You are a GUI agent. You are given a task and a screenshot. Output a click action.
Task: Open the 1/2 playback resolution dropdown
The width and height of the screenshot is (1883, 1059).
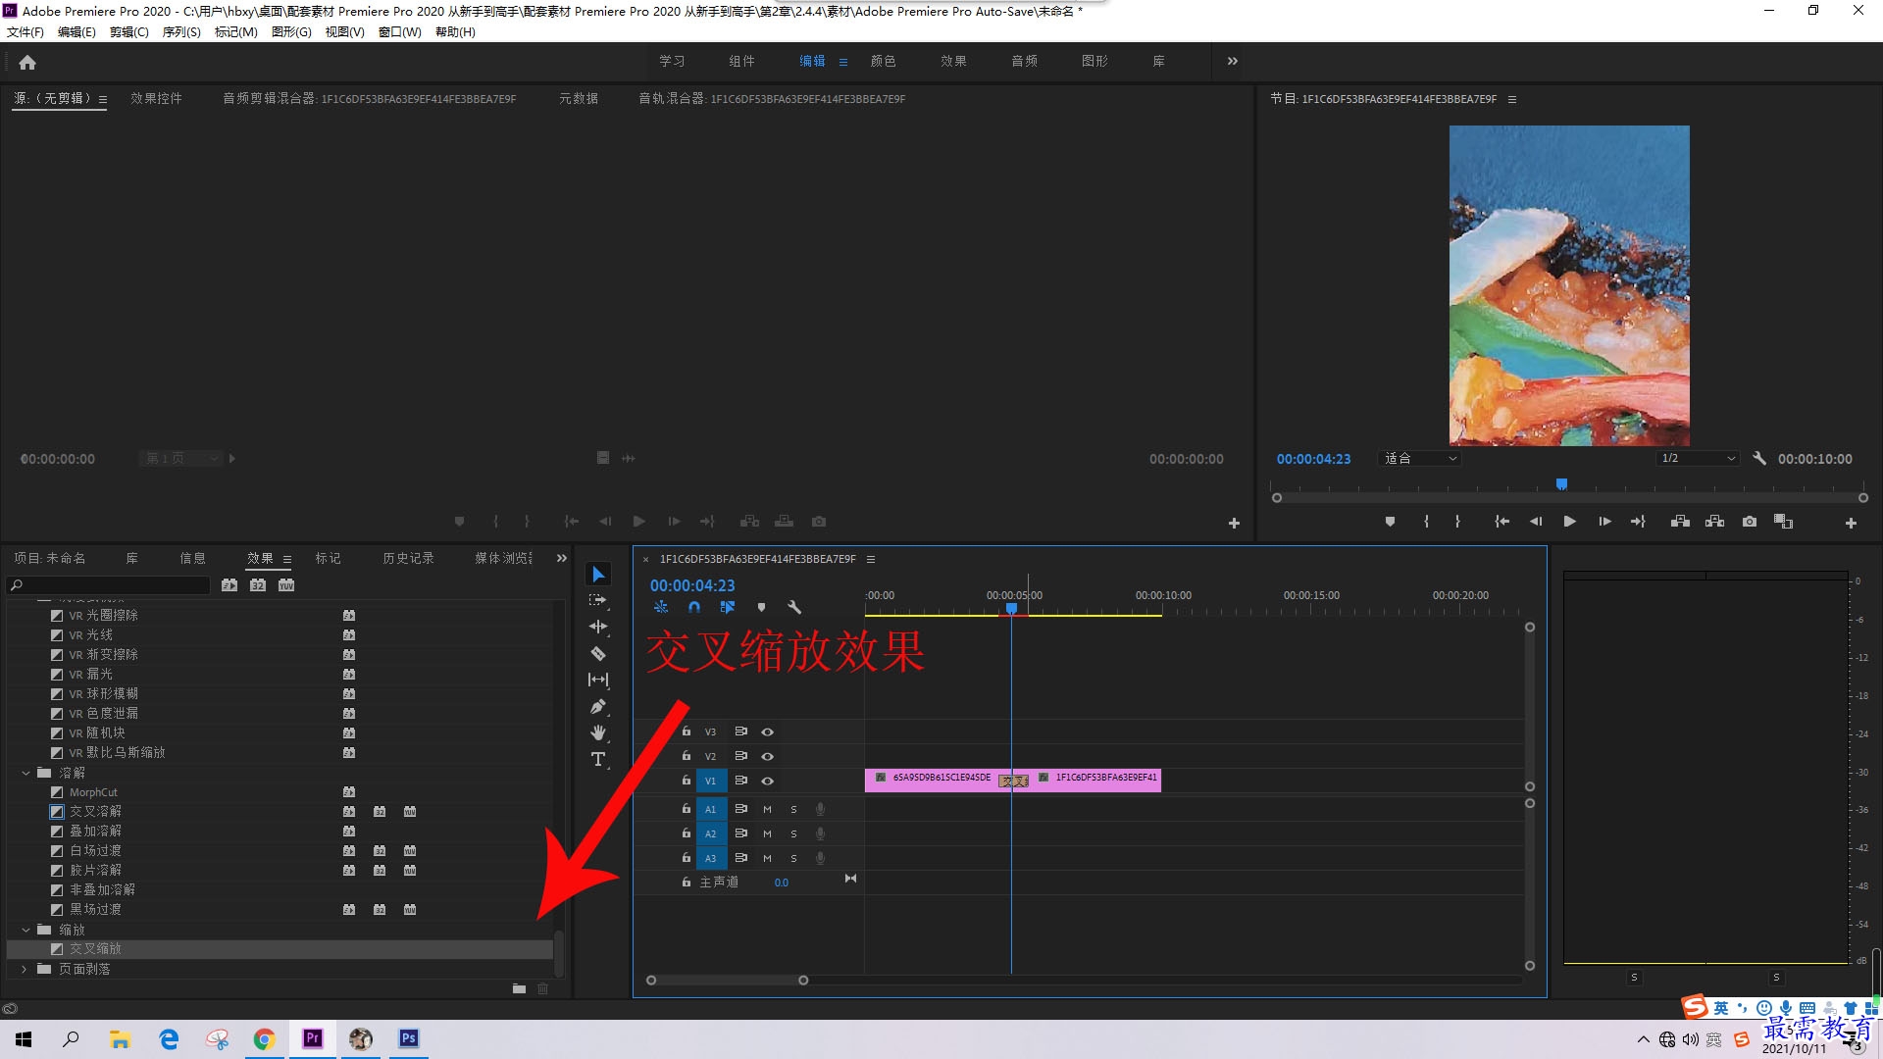pos(1699,458)
